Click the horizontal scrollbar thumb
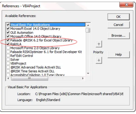136x114 pixels. pos(30,78)
